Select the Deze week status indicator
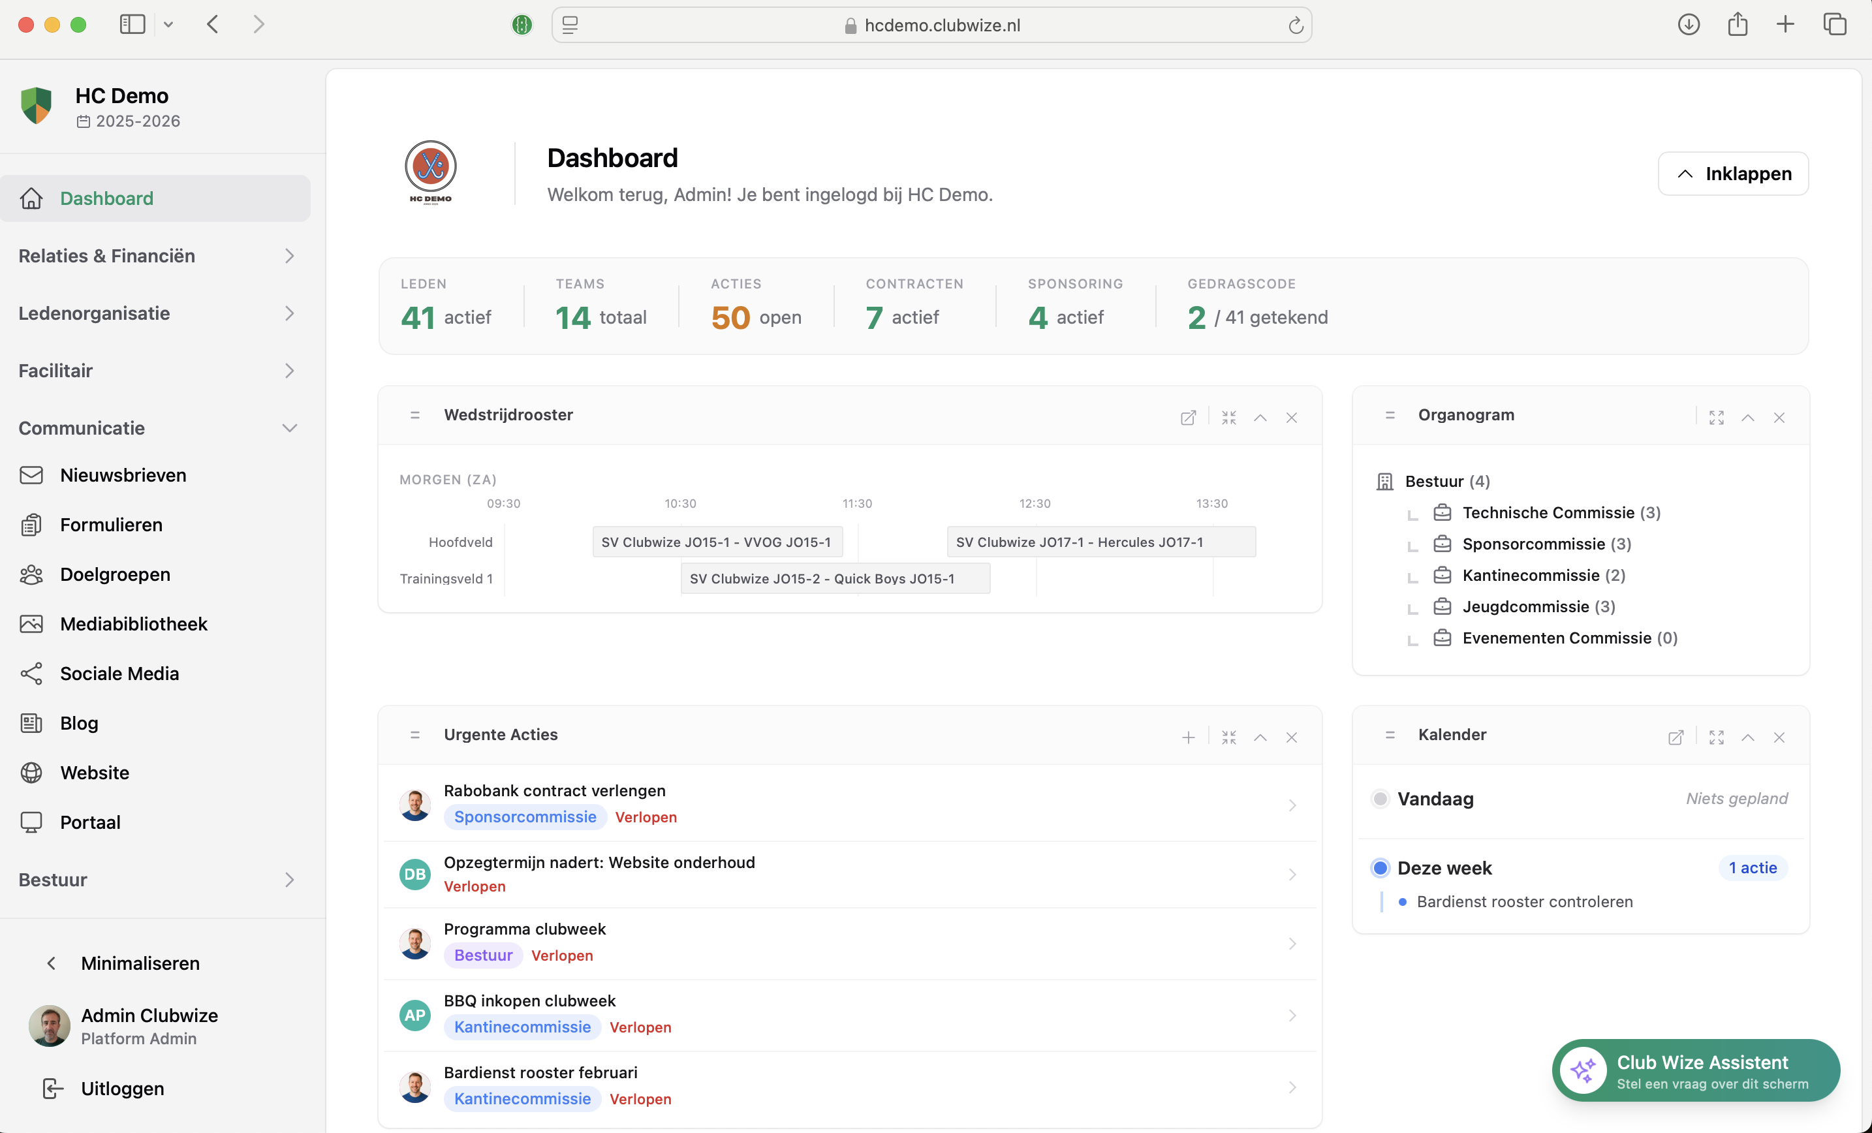The height and width of the screenshot is (1133, 1872). (1380, 867)
